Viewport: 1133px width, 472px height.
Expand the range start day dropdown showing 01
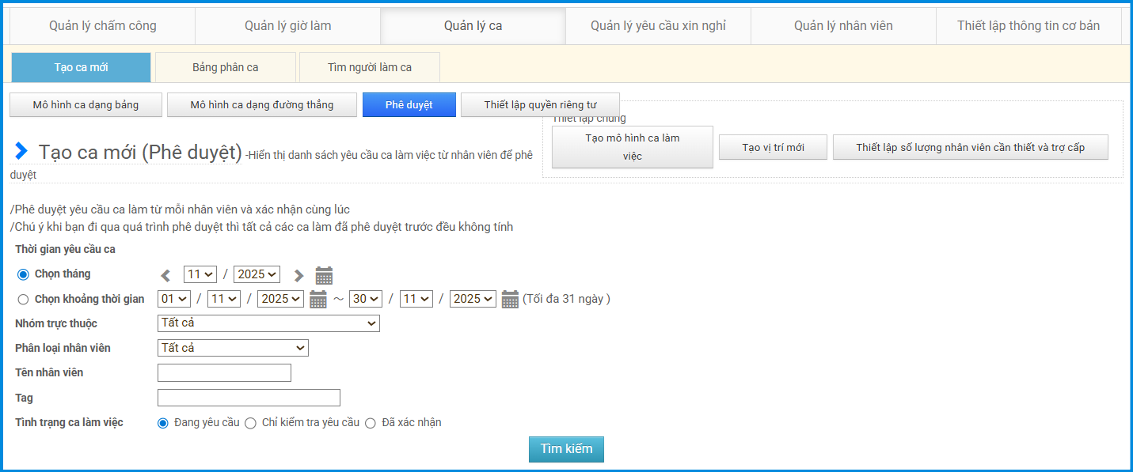click(174, 299)
